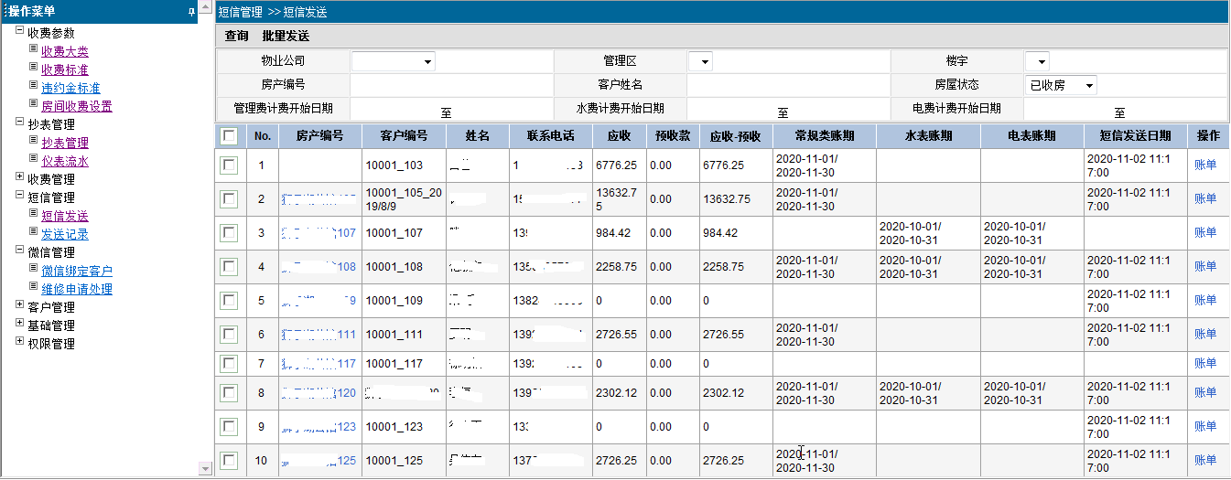Open the 发送记录 page

tap(64, 234)
